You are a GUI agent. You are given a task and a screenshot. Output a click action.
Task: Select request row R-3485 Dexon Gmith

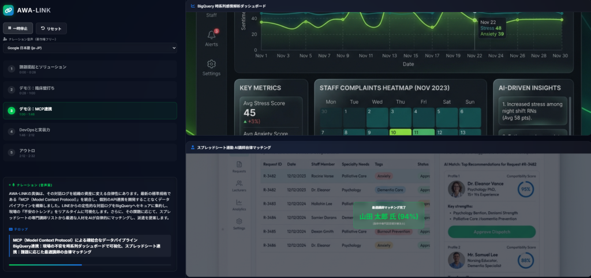(345, 231)
